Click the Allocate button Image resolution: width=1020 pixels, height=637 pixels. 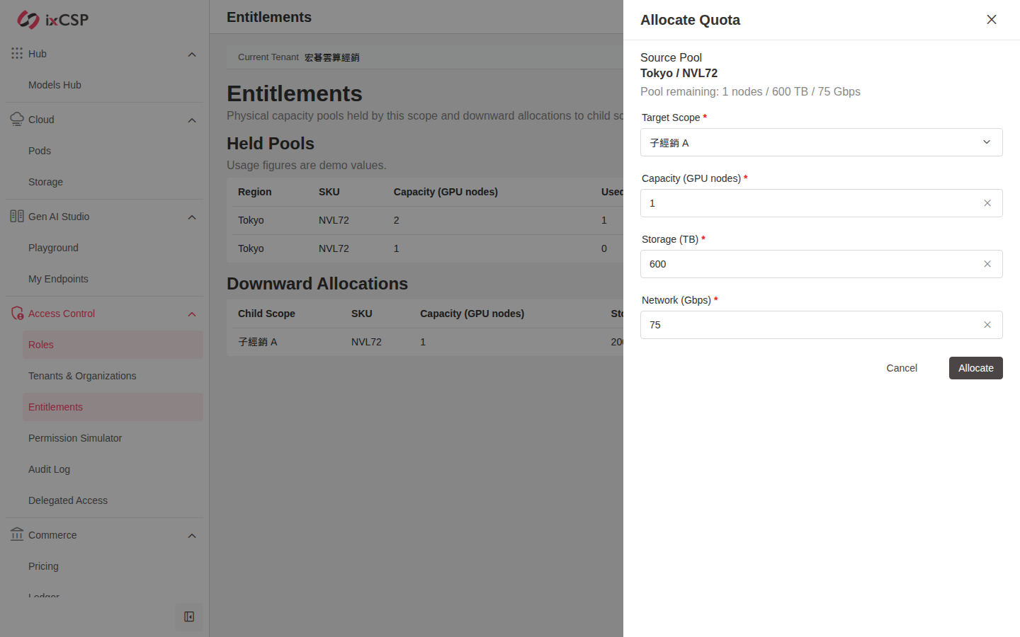click(976, 368)
